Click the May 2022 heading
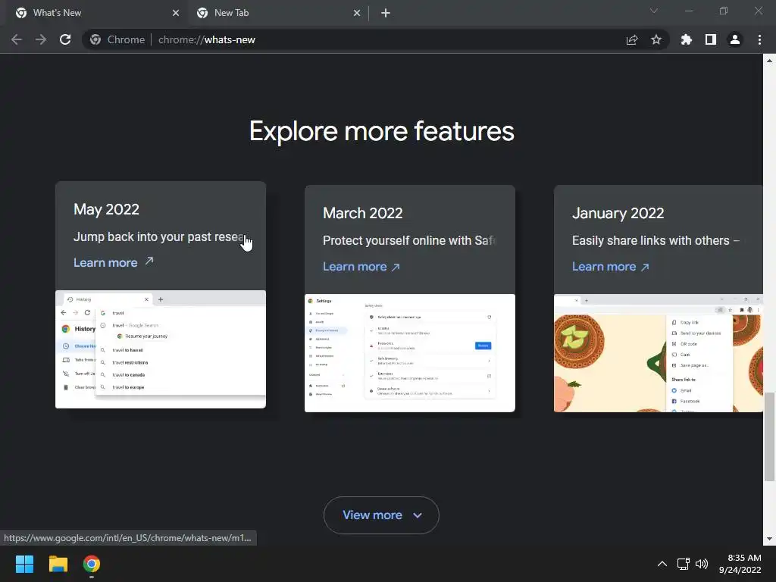776x582 pixels. coord(106,209)
